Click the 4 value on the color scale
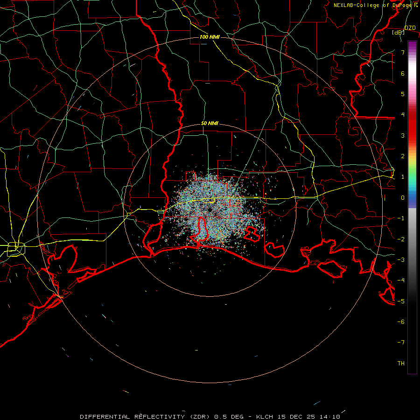 tap(403, 115)
